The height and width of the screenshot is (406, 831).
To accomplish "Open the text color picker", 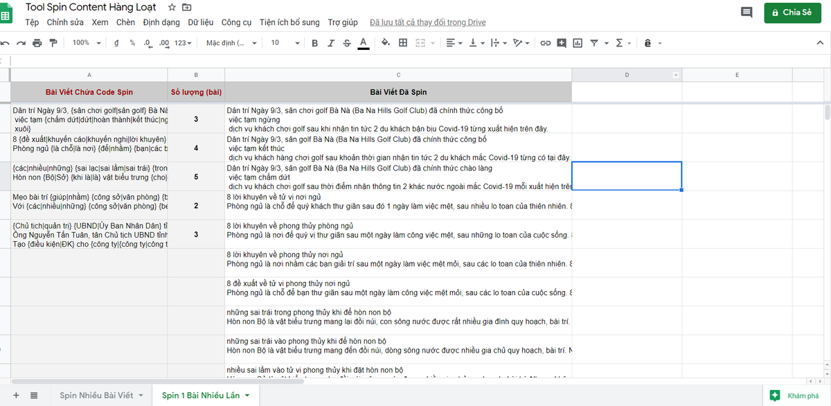I will [363, 43].
